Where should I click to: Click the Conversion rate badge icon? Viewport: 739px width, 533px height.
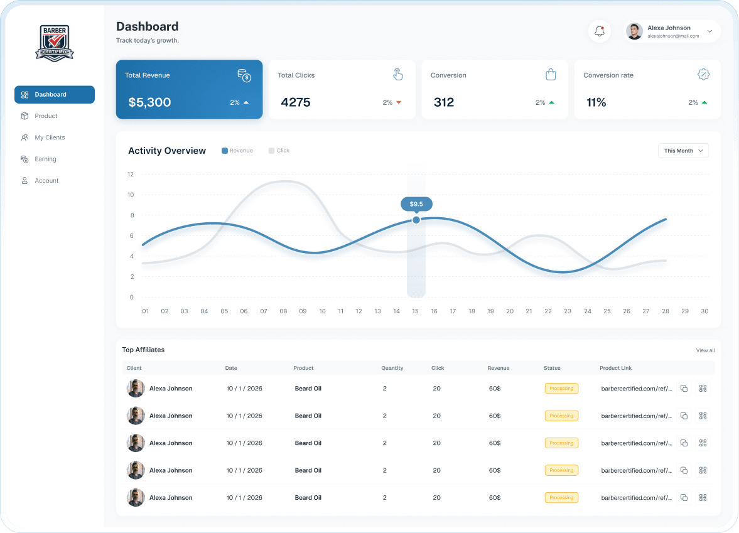tap(703, 74)
